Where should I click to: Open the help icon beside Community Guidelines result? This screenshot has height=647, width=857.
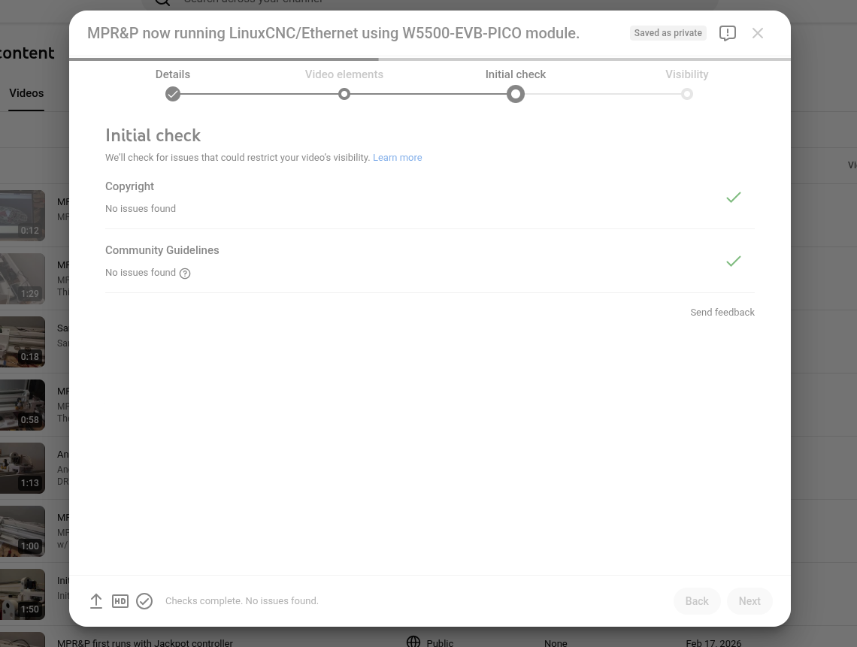point(185,274)
